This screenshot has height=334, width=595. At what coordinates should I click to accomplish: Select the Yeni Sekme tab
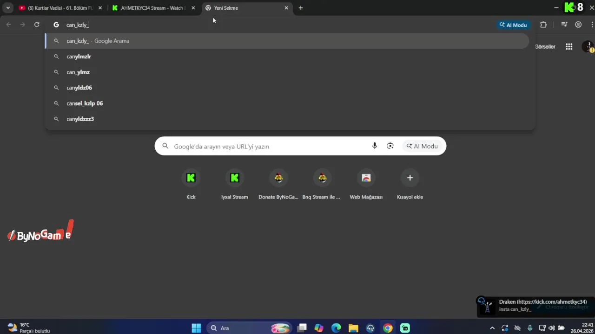click(x=247, y=8)
